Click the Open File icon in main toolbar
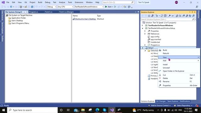This screenshot has width=201, height=113. pyautogui.click(x=26, y=7)
